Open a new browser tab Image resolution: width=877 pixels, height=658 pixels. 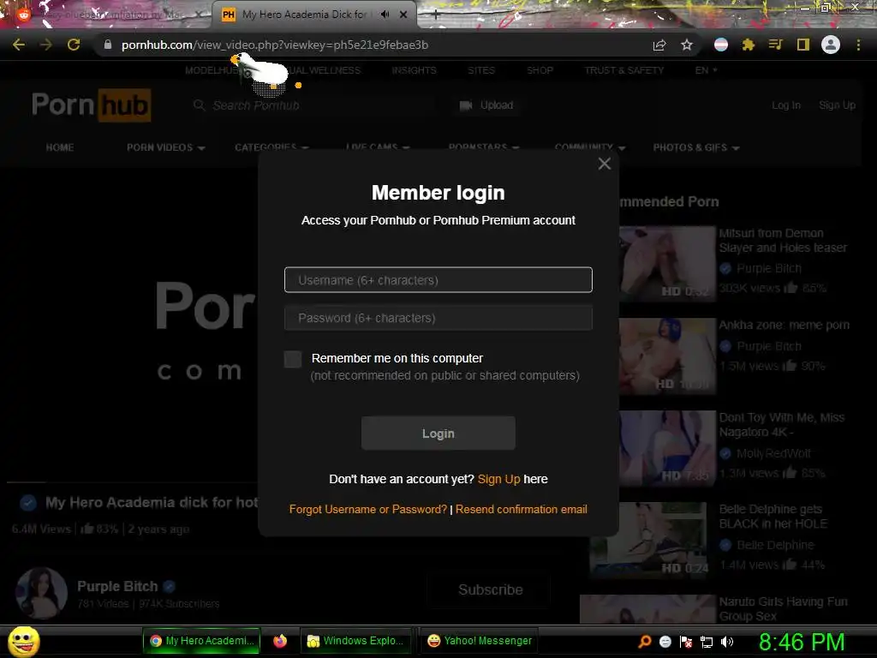click(436, 15)
